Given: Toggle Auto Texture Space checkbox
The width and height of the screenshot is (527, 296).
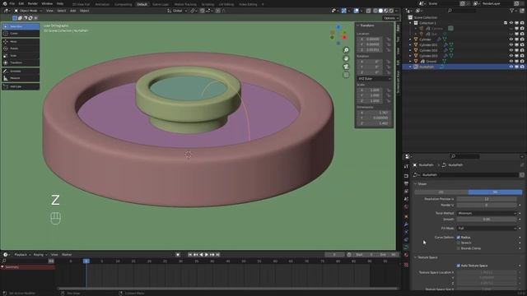Looking at the screenshot, I should point(459,266).
